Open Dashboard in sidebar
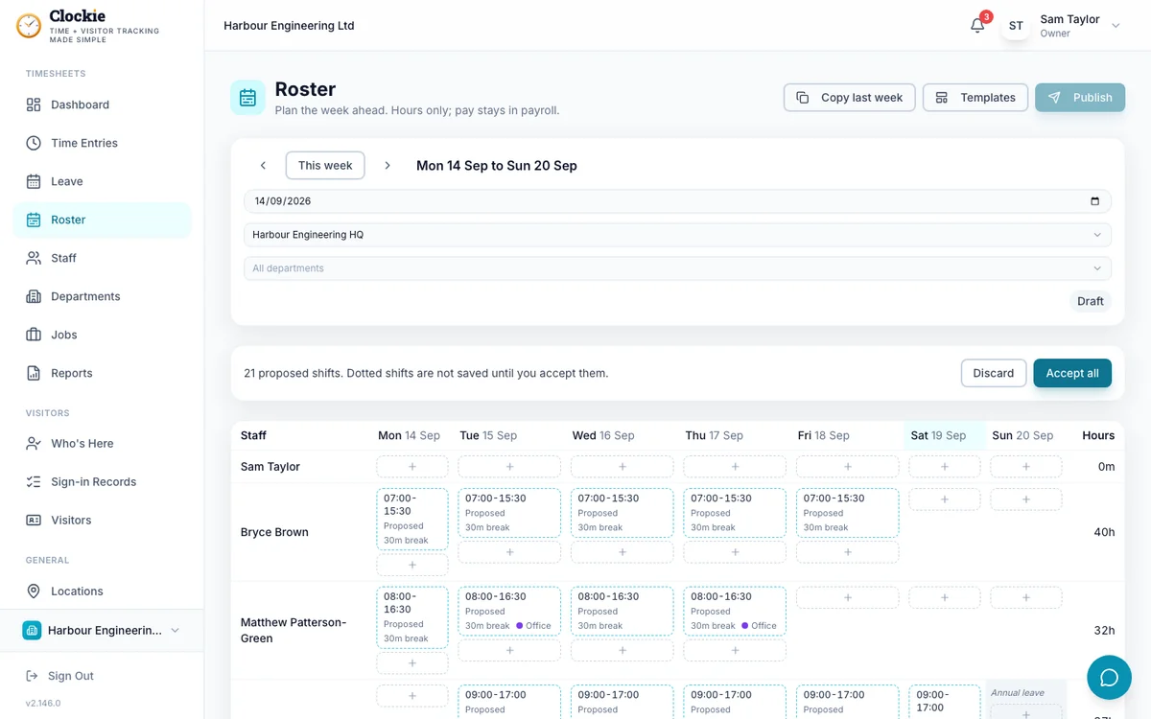This screenshot has width=1151, height=719. [102, 104]
